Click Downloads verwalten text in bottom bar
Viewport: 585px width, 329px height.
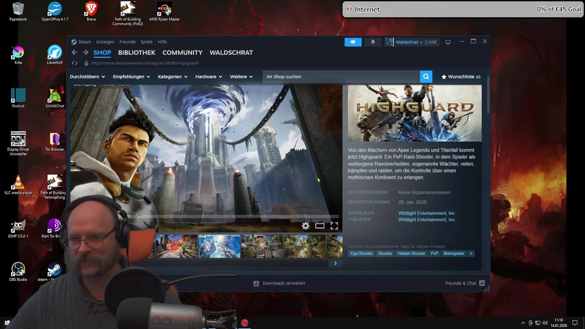[284, 283]
